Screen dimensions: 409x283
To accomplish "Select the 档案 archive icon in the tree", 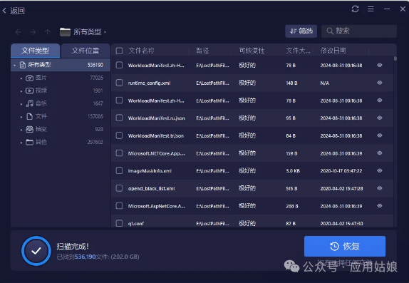I will point(29,129).
